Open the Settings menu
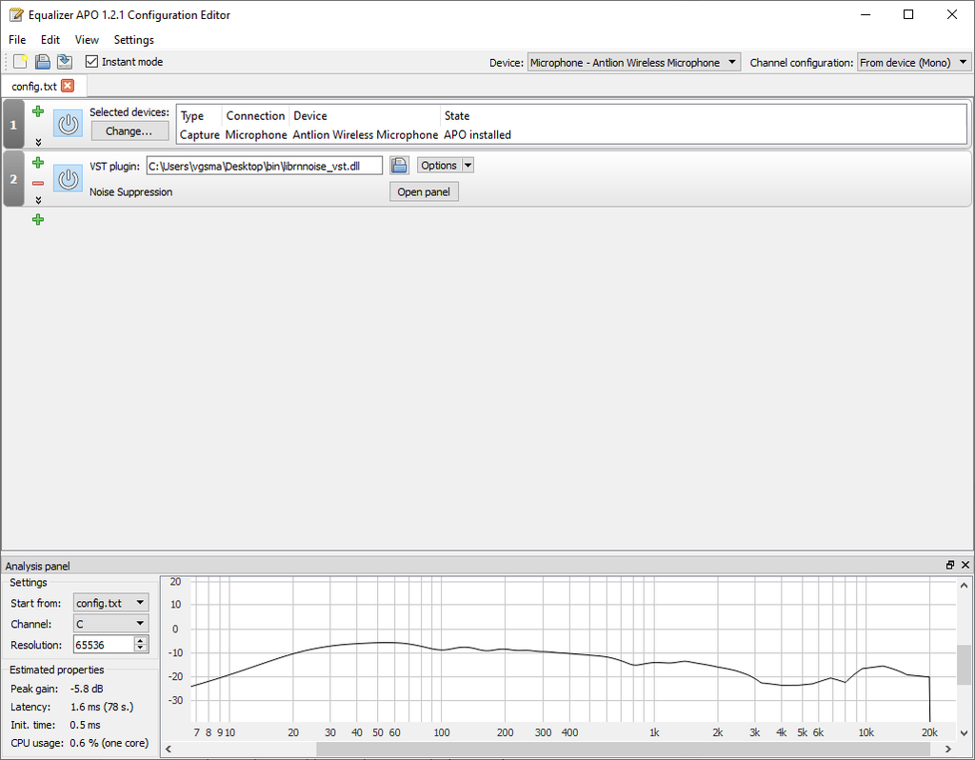975x760 pixels. [133, 40]
